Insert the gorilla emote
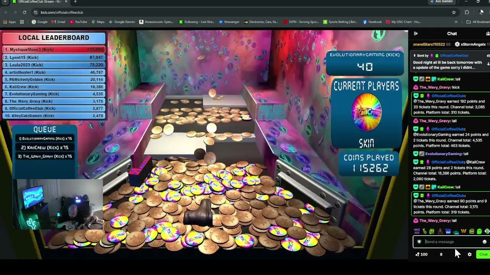This screenshot has width=490, height=275. click(x=440, y=231)
